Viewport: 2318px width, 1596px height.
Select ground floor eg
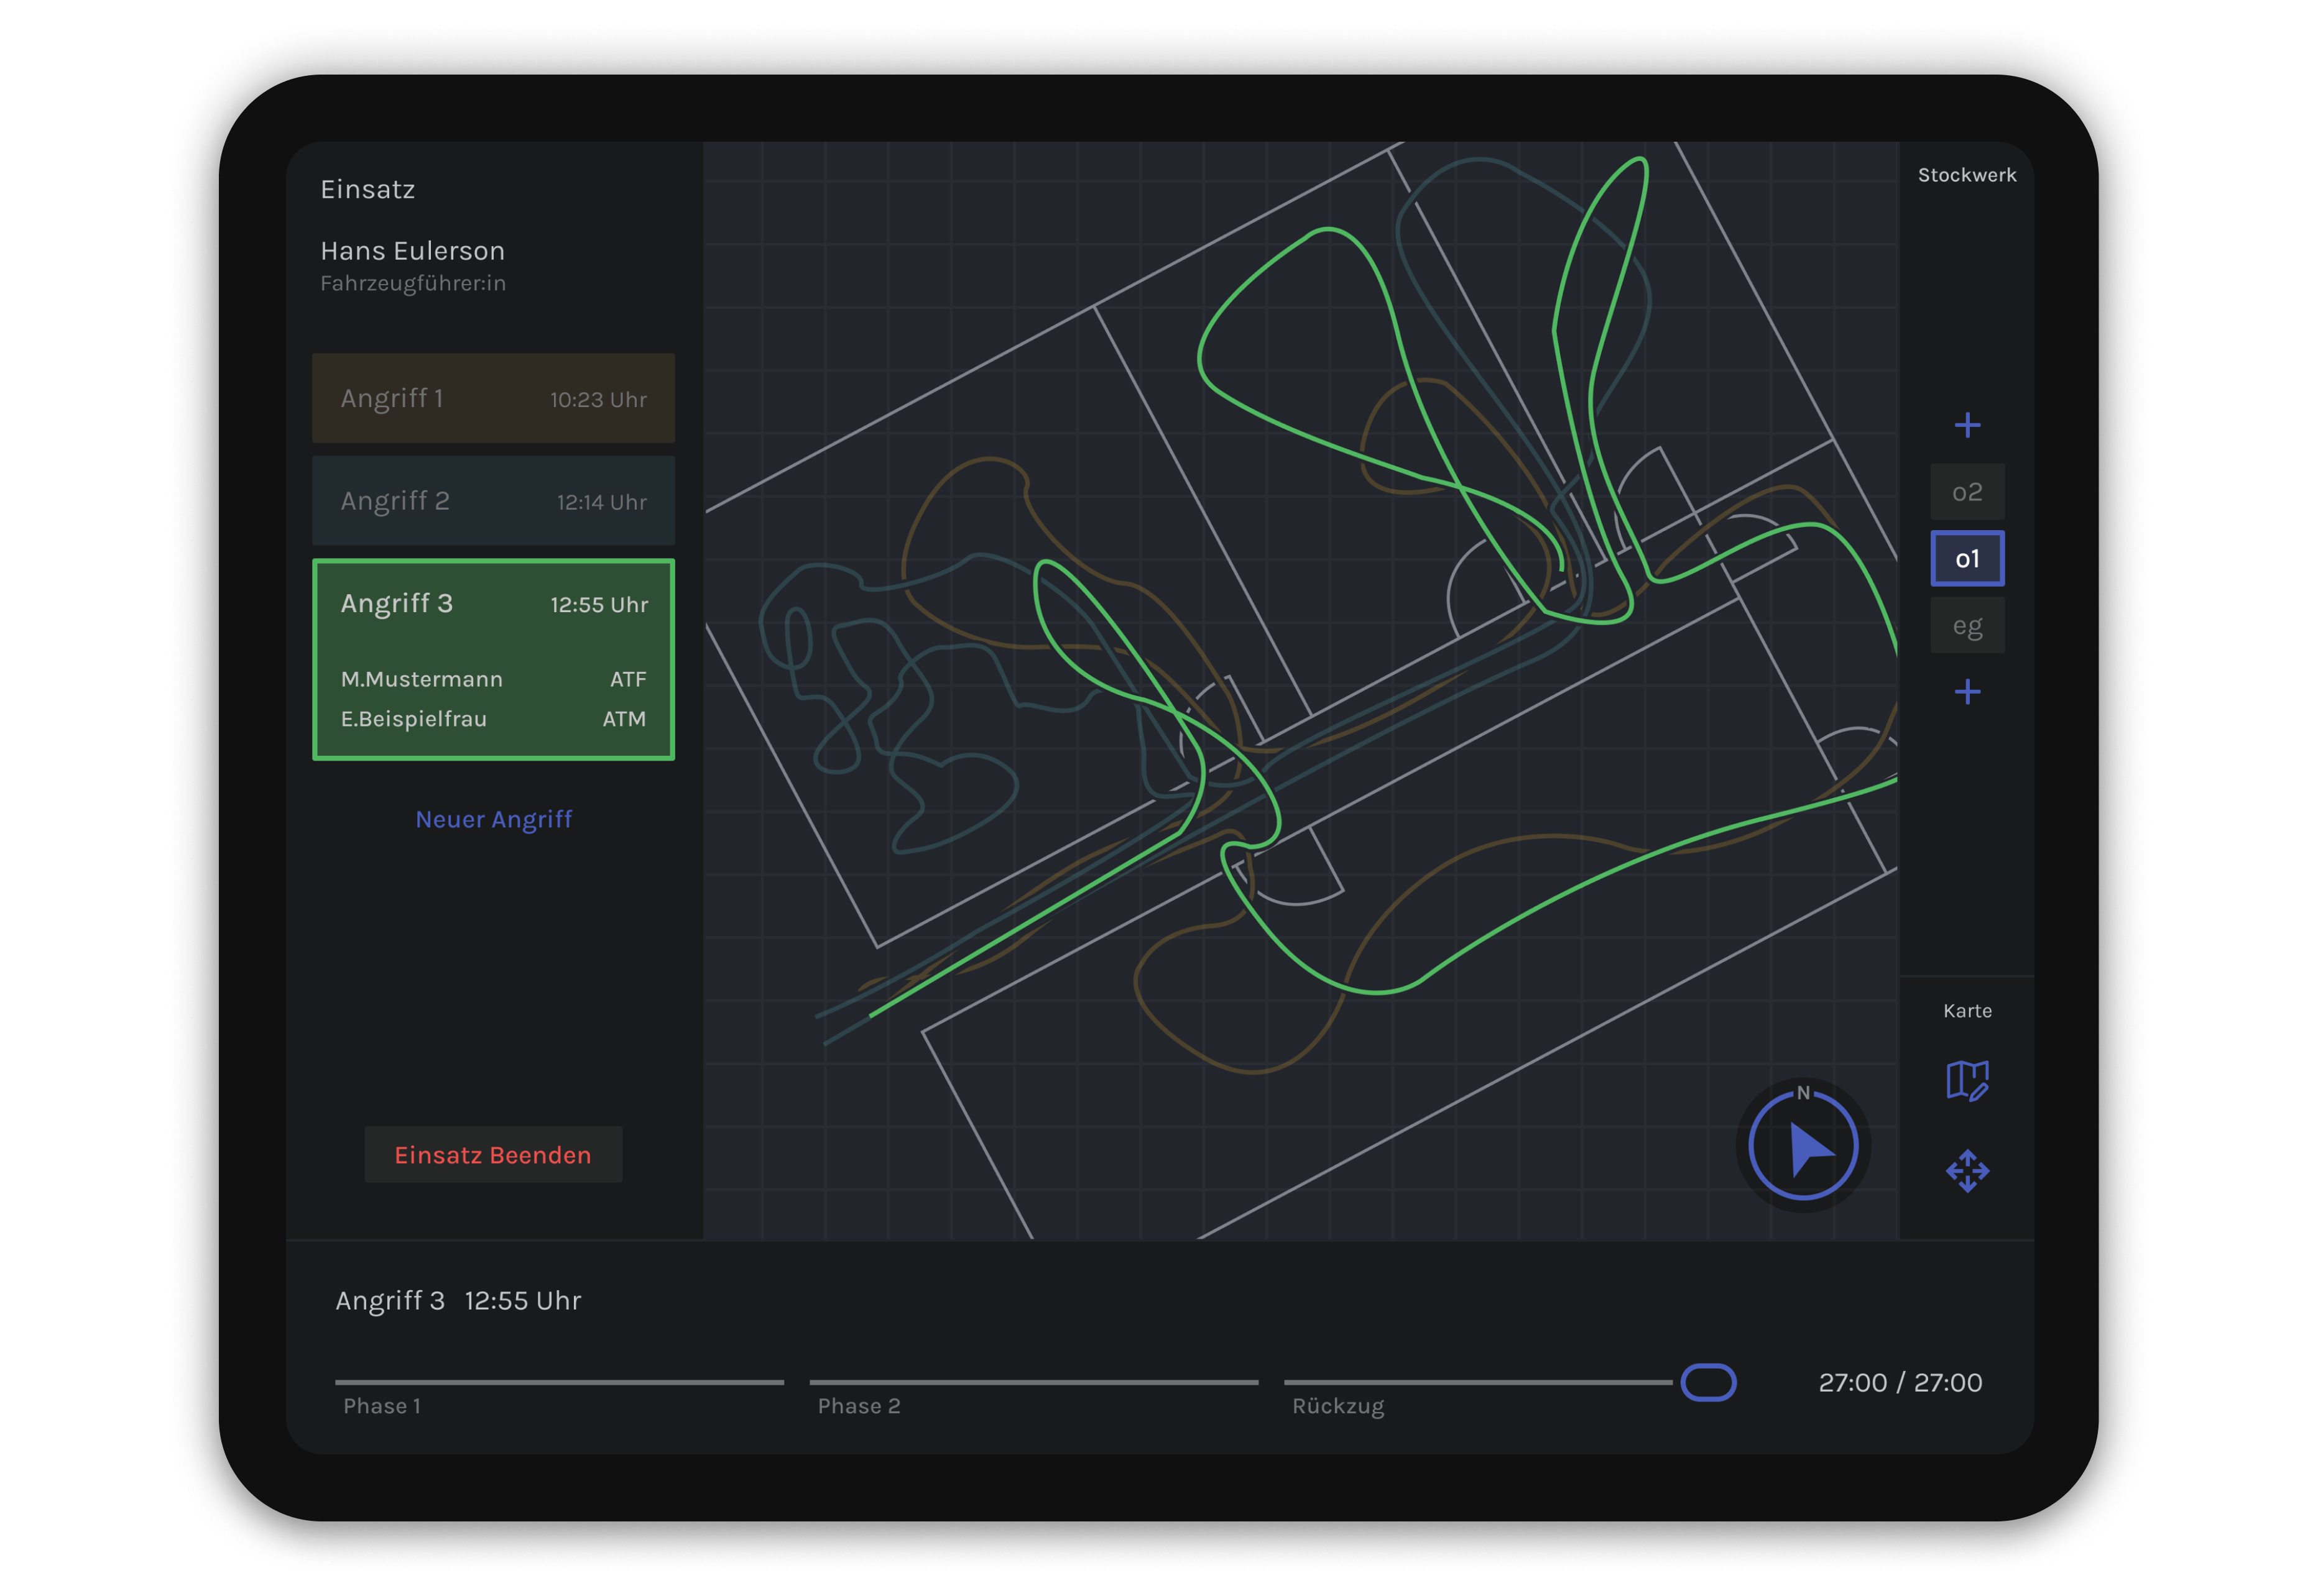[1967, 626]
